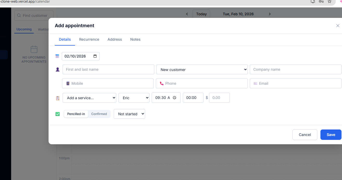This screenshot has width=342, height=180.
Task: Click the Save button
Action: 331,135
